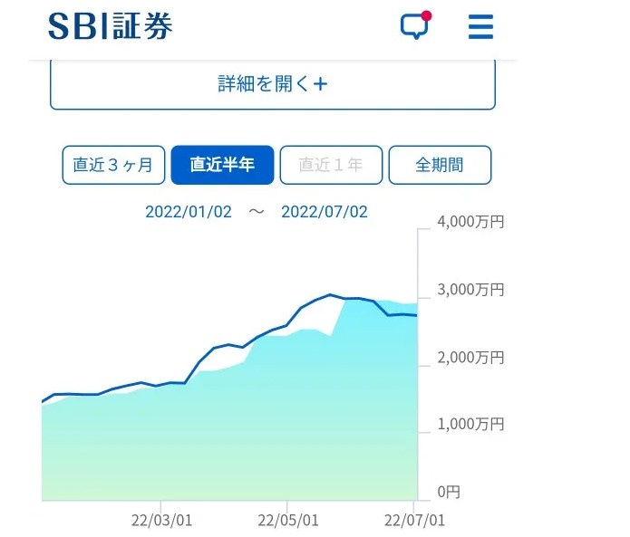Click the start date 2022/01/02
The width and height of the screenshot is (630, 537).
coord(189,212)
